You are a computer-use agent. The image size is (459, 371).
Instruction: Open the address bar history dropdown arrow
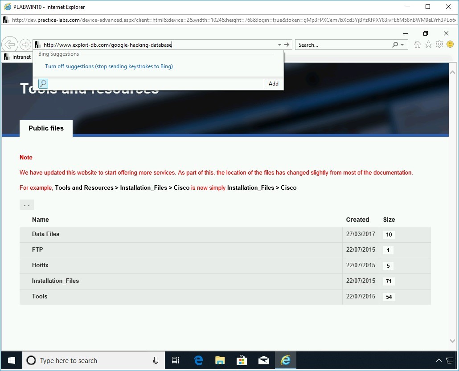pyautogui.click(x=279, y=45)
